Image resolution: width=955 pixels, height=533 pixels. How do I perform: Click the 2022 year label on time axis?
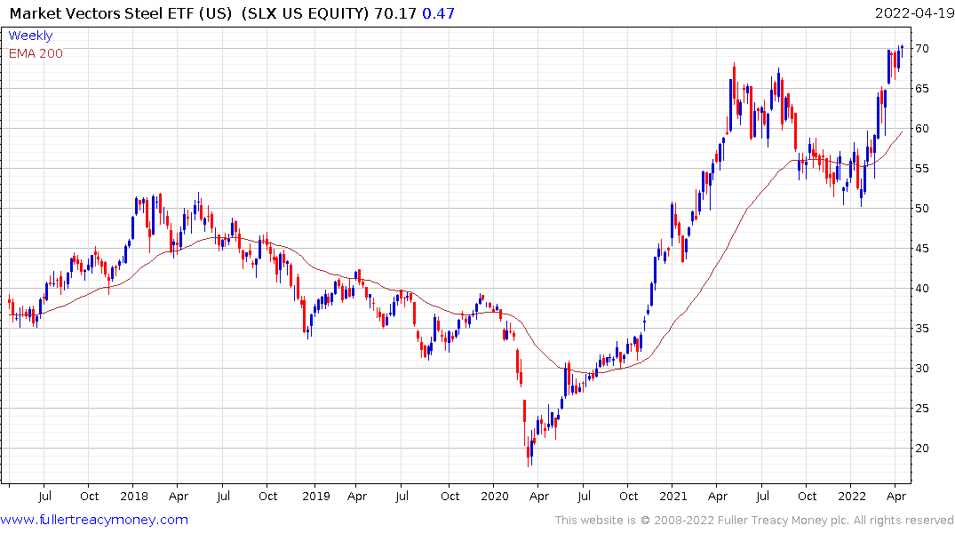coord(851,497)
